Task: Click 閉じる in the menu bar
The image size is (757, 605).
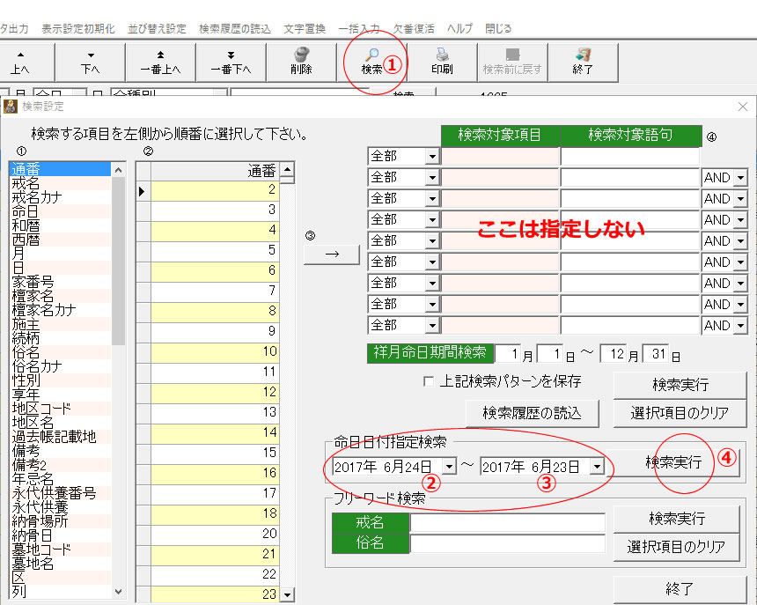Action: pyautogui.click(x=498, y=28)
